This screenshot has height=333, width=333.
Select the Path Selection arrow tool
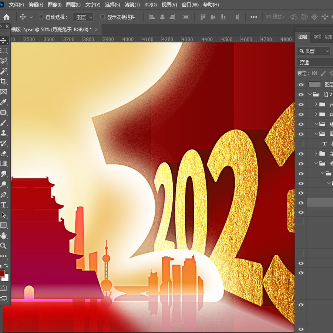pyautogui.click(x=3, y=215)
